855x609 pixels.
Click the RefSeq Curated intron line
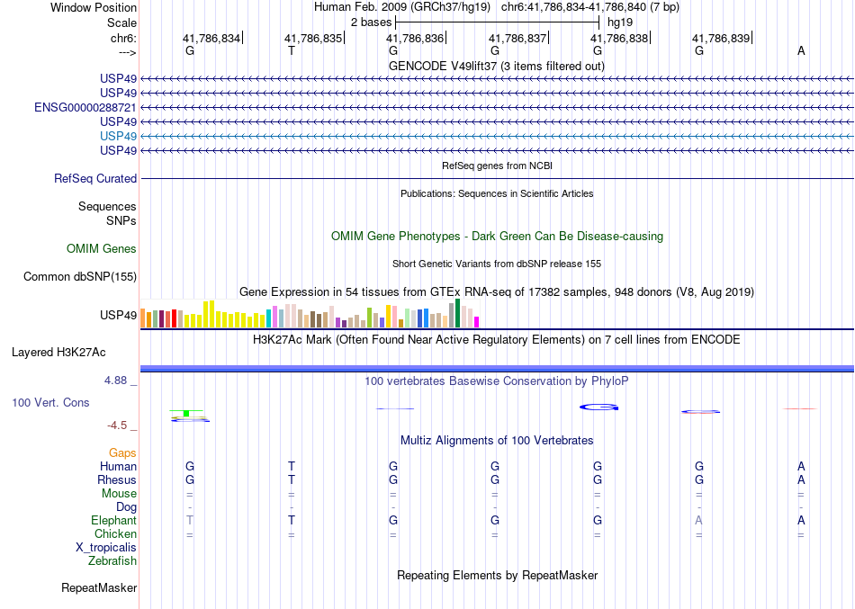[497, 178]
